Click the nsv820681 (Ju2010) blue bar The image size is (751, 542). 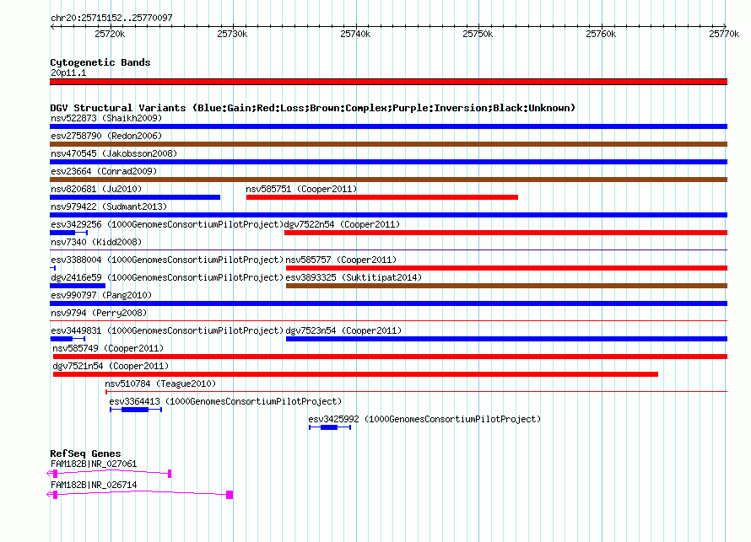click(x=135, y=197)
